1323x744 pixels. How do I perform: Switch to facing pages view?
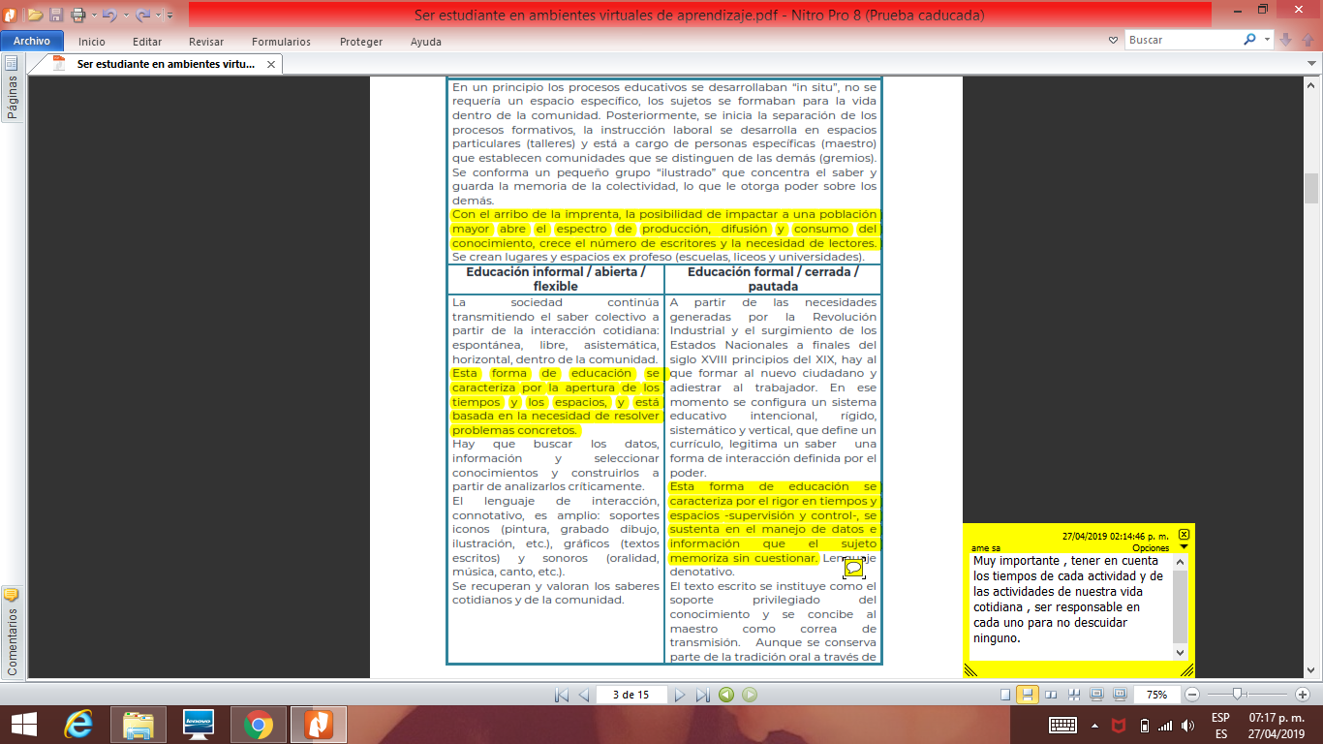[1051, 695]
